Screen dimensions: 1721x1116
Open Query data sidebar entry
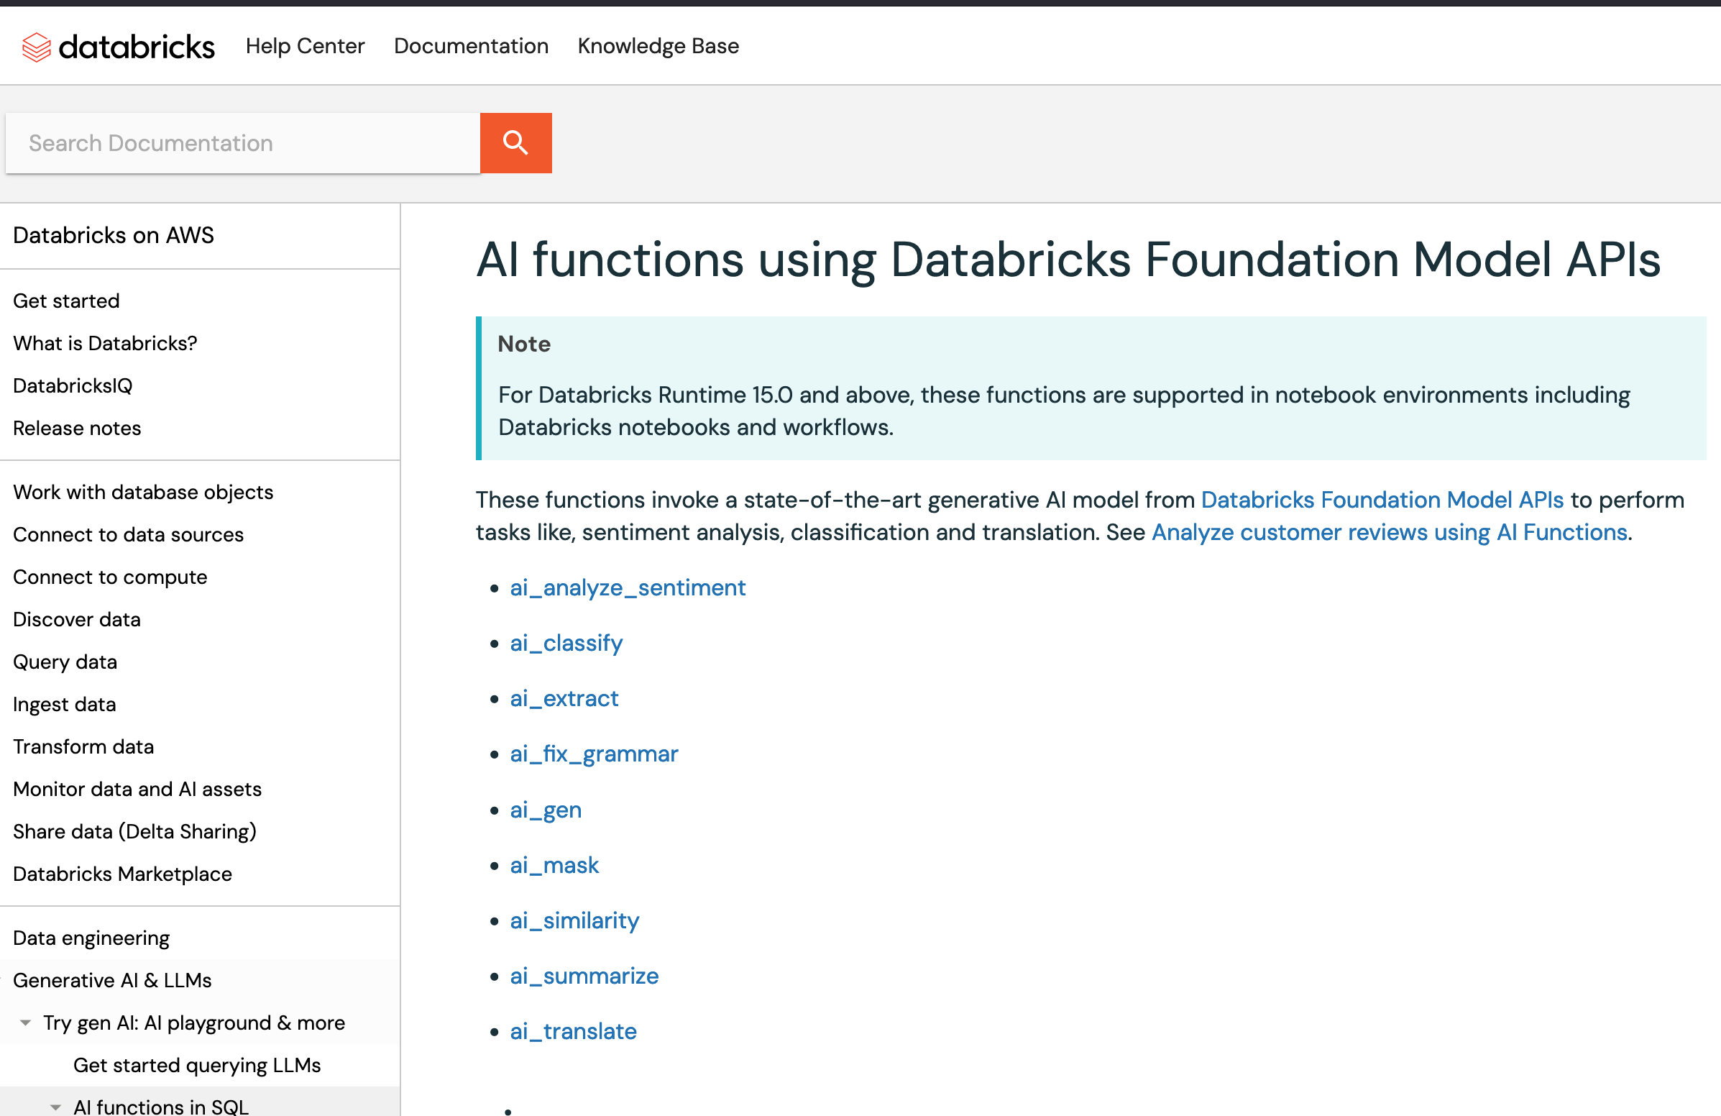tap(65, 662)
